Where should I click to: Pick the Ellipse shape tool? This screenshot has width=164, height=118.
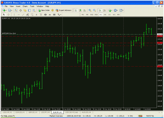coord(45,15)
